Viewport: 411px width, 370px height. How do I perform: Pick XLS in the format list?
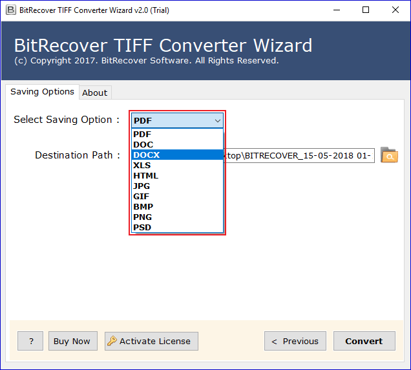177,166
